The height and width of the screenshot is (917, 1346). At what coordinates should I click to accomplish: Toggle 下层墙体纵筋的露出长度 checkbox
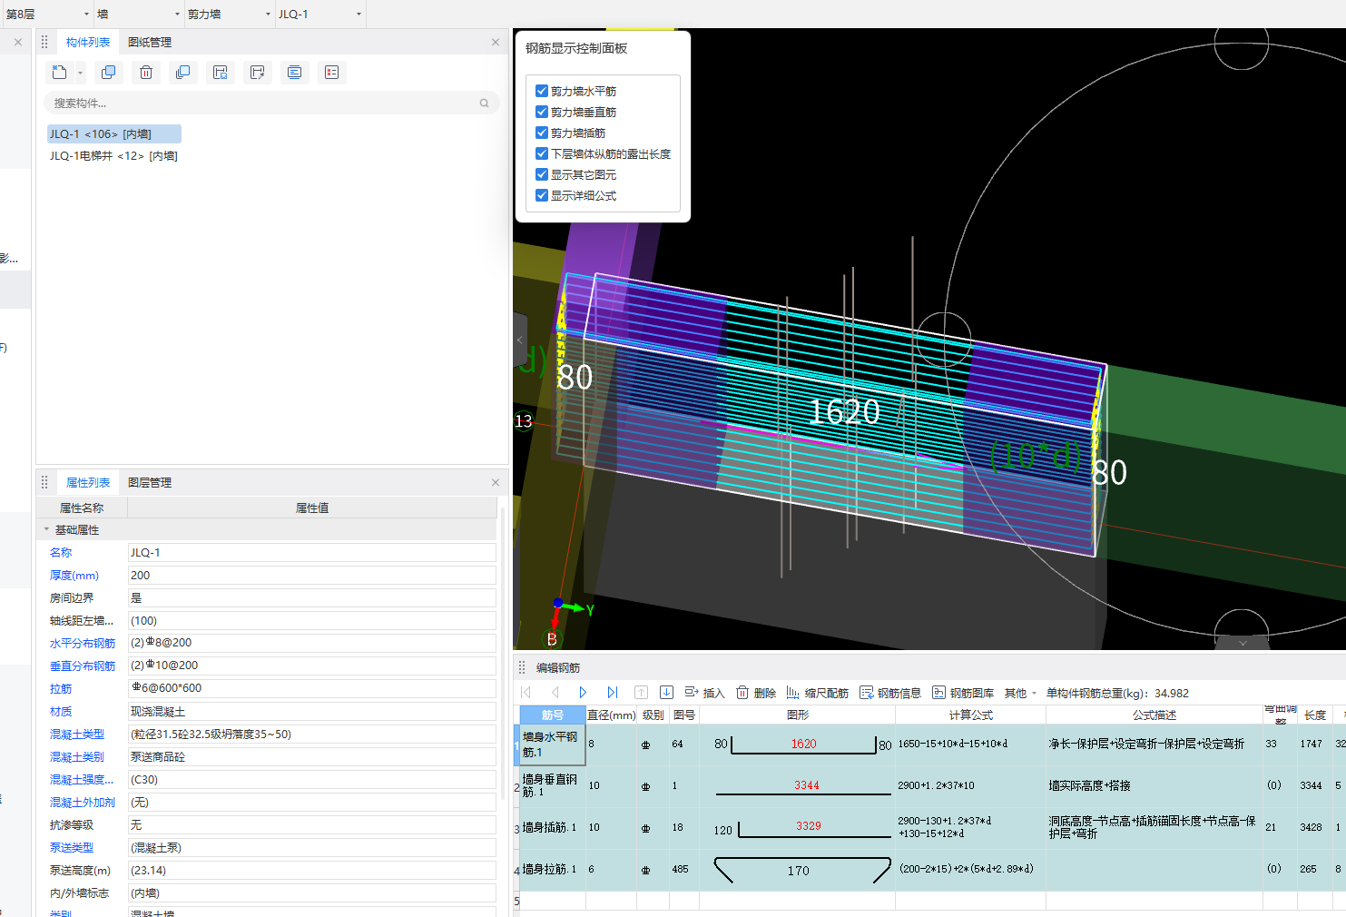click(x=542, y=153)
